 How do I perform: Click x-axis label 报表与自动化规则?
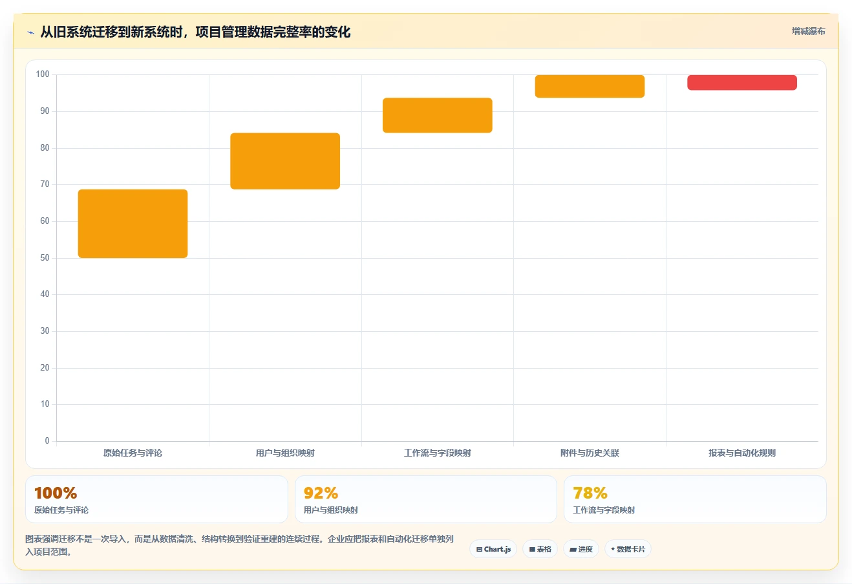742,453
